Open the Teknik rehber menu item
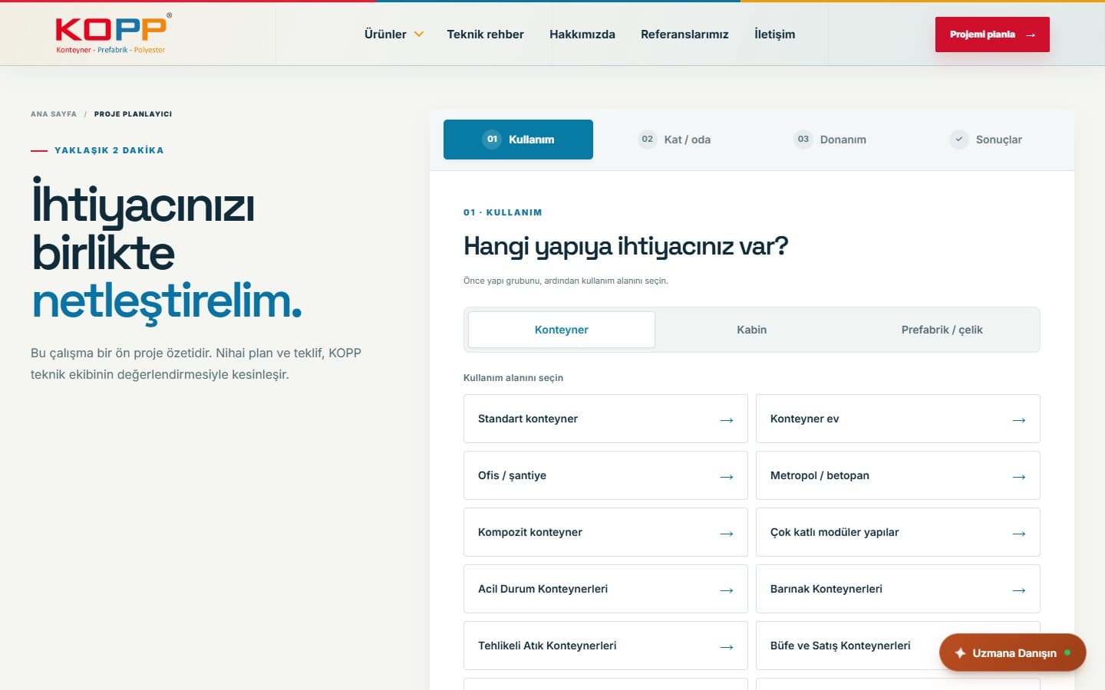The height and width of the screenshot is (690, 1105). pyautogui.click(x=485, y=34)
